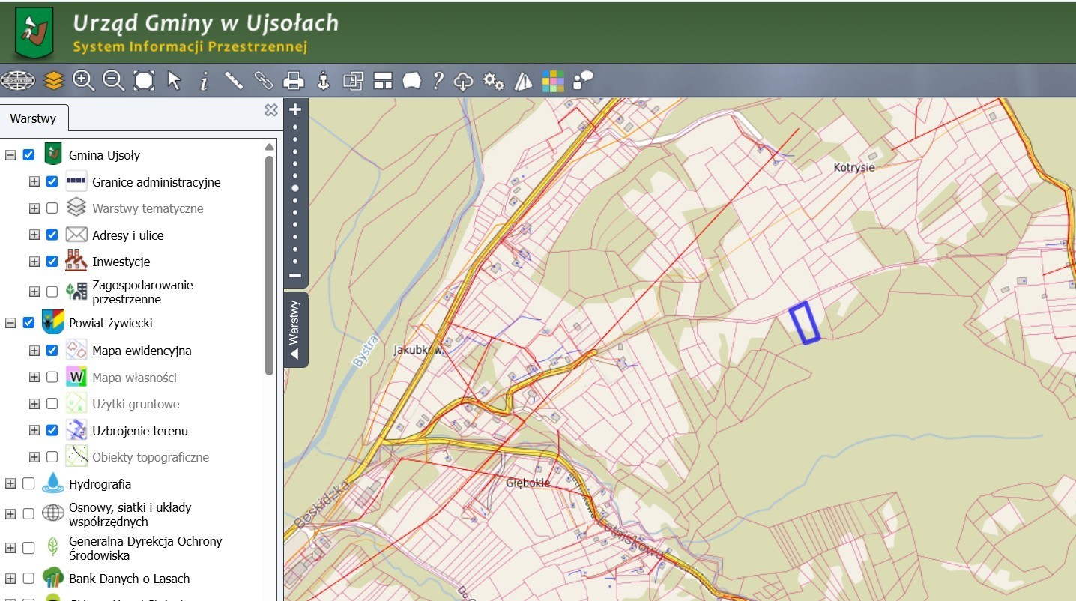Open help with the question mark icon
This screenshot has height=601, width=1076.
438,80
